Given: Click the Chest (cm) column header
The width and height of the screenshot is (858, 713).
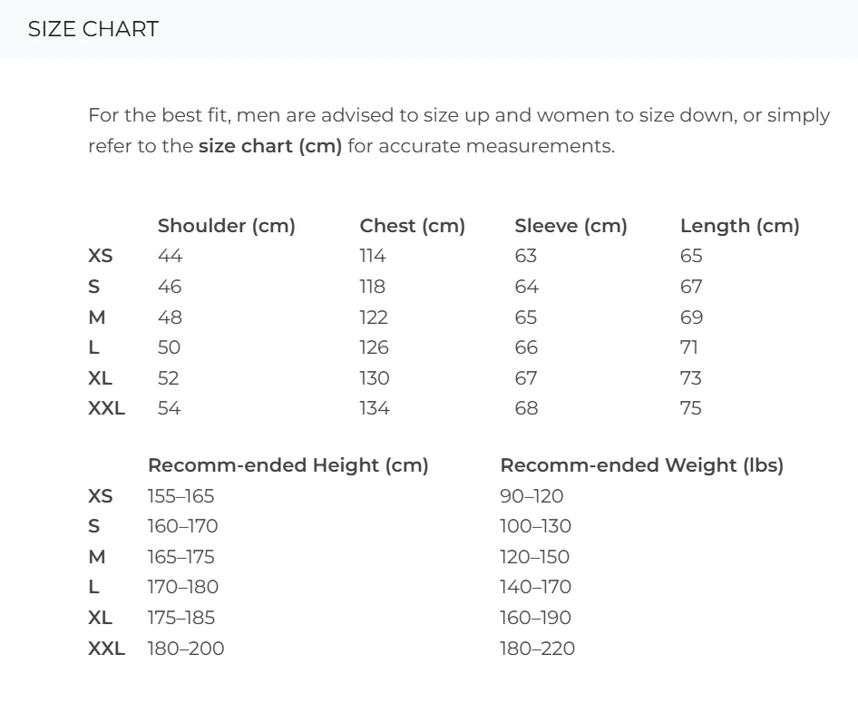Looking at the screenshot, I should (412, 226).
